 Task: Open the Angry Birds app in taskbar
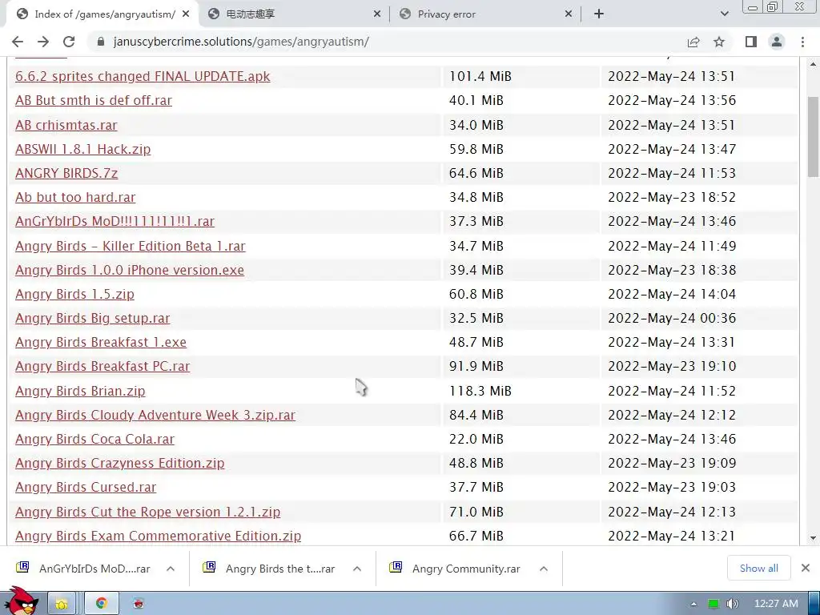pyautogui.click(x=138, y=604)
